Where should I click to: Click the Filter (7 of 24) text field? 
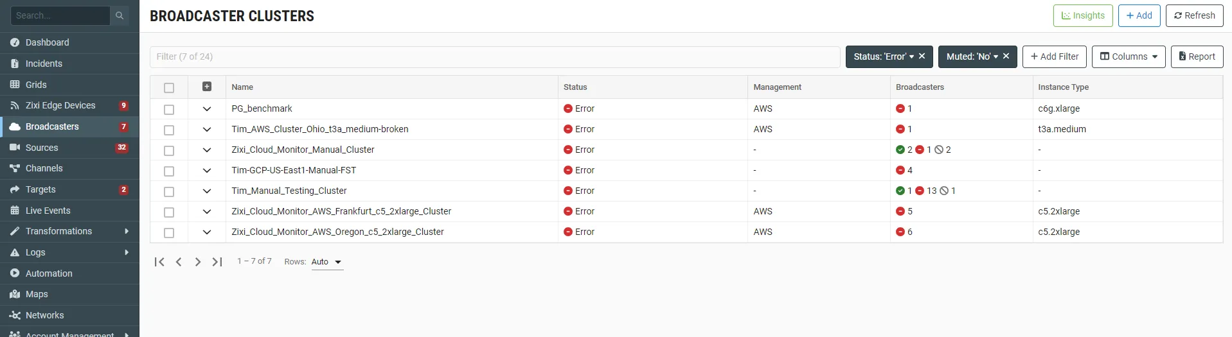click(495, 56)
